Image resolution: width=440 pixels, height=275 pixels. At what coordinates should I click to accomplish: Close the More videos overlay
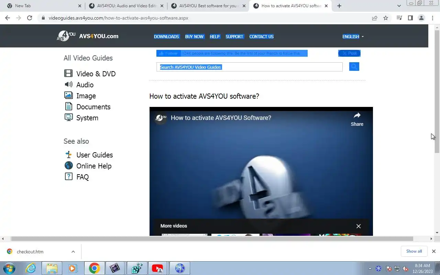coord(359,226)
